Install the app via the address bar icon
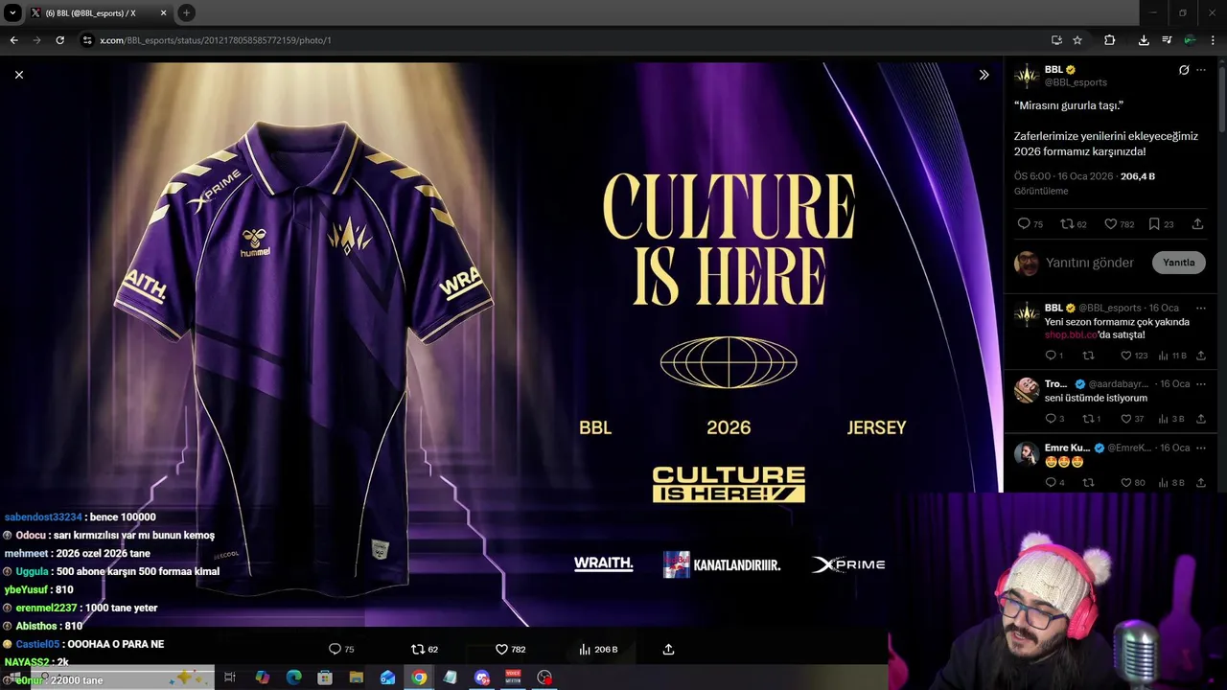The image size is (1227, 690). click(1056, 40)
